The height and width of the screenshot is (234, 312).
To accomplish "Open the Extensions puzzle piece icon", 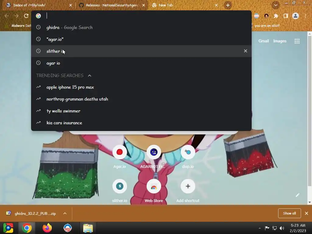I will tap(276, 16).
